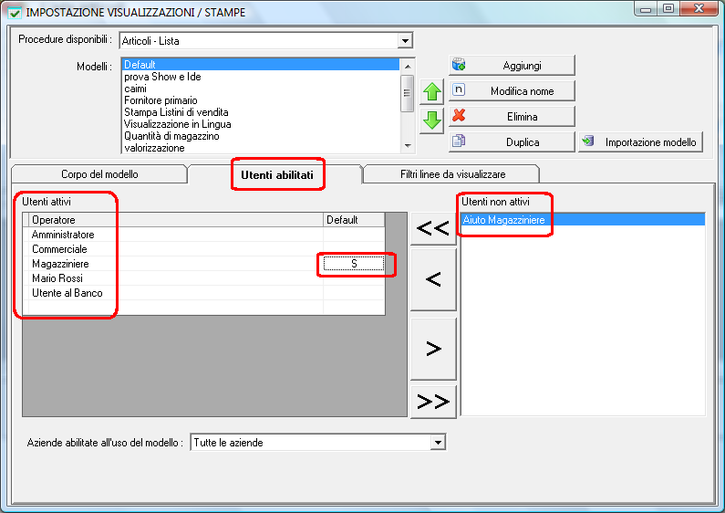The height and width of the screenshot is (513, 725).
Task: Click the window title bar checkmark icon
Action: pos(15,13)
